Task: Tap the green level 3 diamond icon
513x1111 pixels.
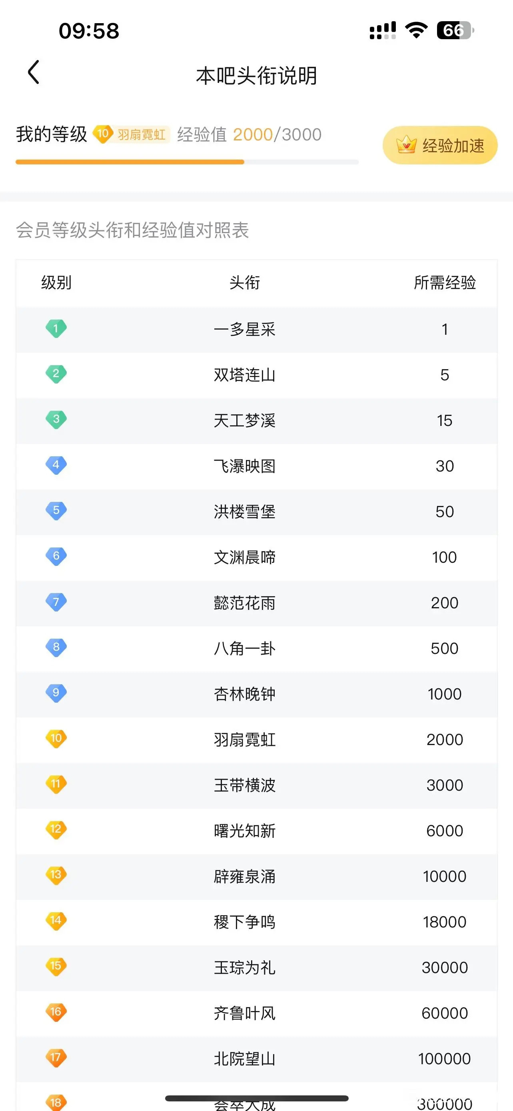Action: click(x=56, y=419)
